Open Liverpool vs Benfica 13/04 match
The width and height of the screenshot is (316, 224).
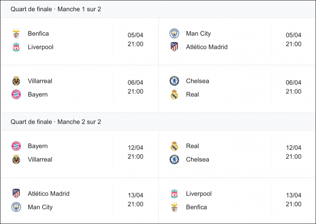pos(237,200)
